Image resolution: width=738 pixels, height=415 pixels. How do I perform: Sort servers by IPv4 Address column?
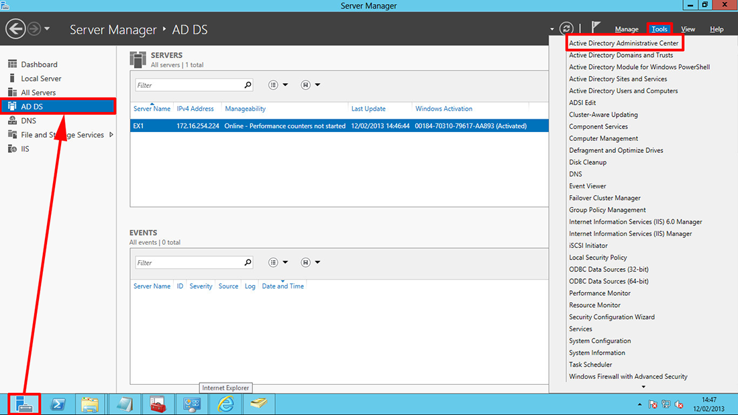pos(195,109)
